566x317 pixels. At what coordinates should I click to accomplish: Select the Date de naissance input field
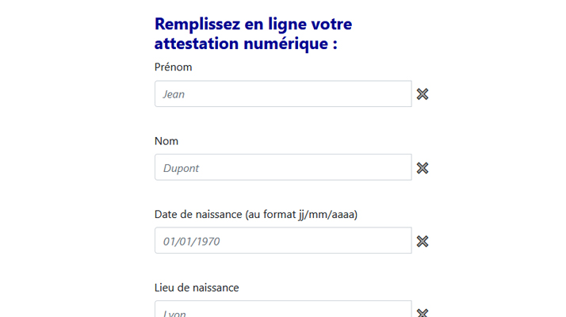coord(283,240)
